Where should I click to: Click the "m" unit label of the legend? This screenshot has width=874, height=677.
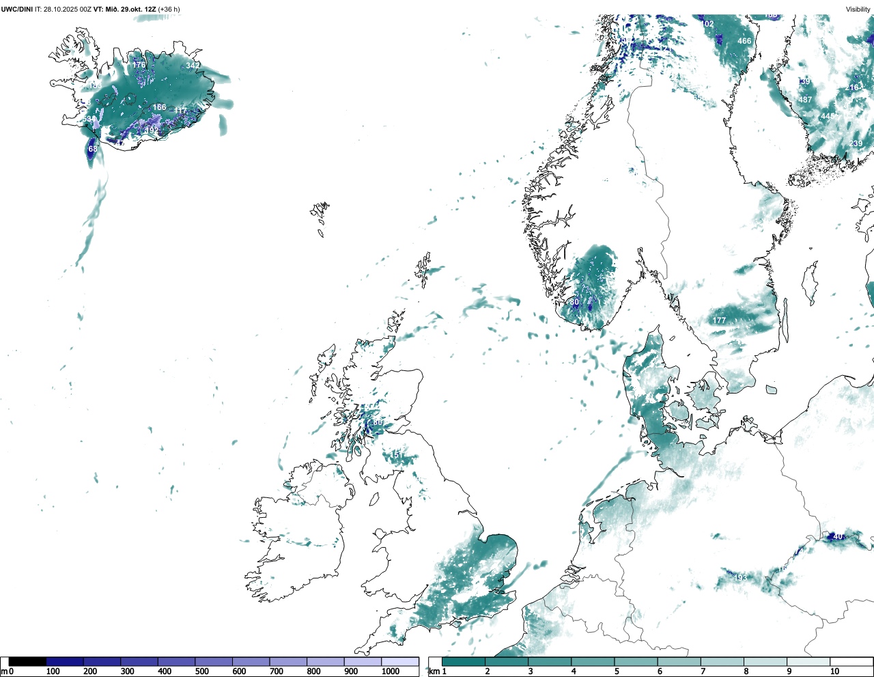4,672
